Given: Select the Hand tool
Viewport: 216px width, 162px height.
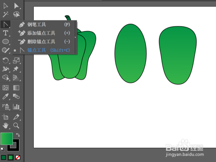Looking at the screenshot, I should (6, 126).
